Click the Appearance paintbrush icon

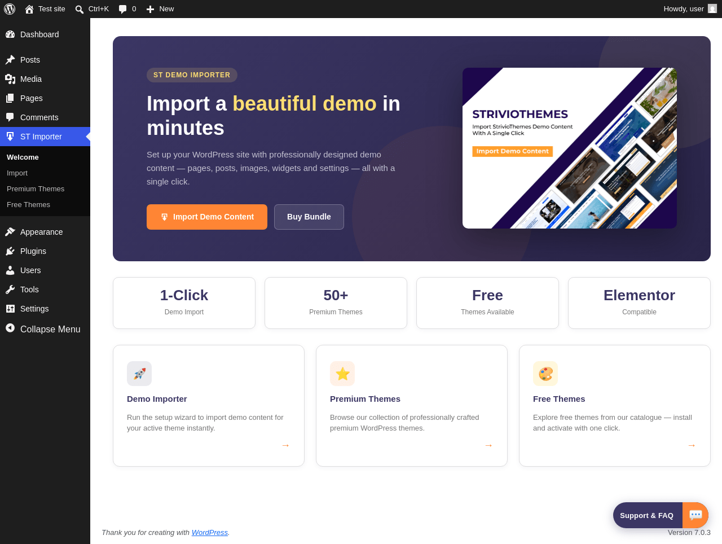(10, 232)
